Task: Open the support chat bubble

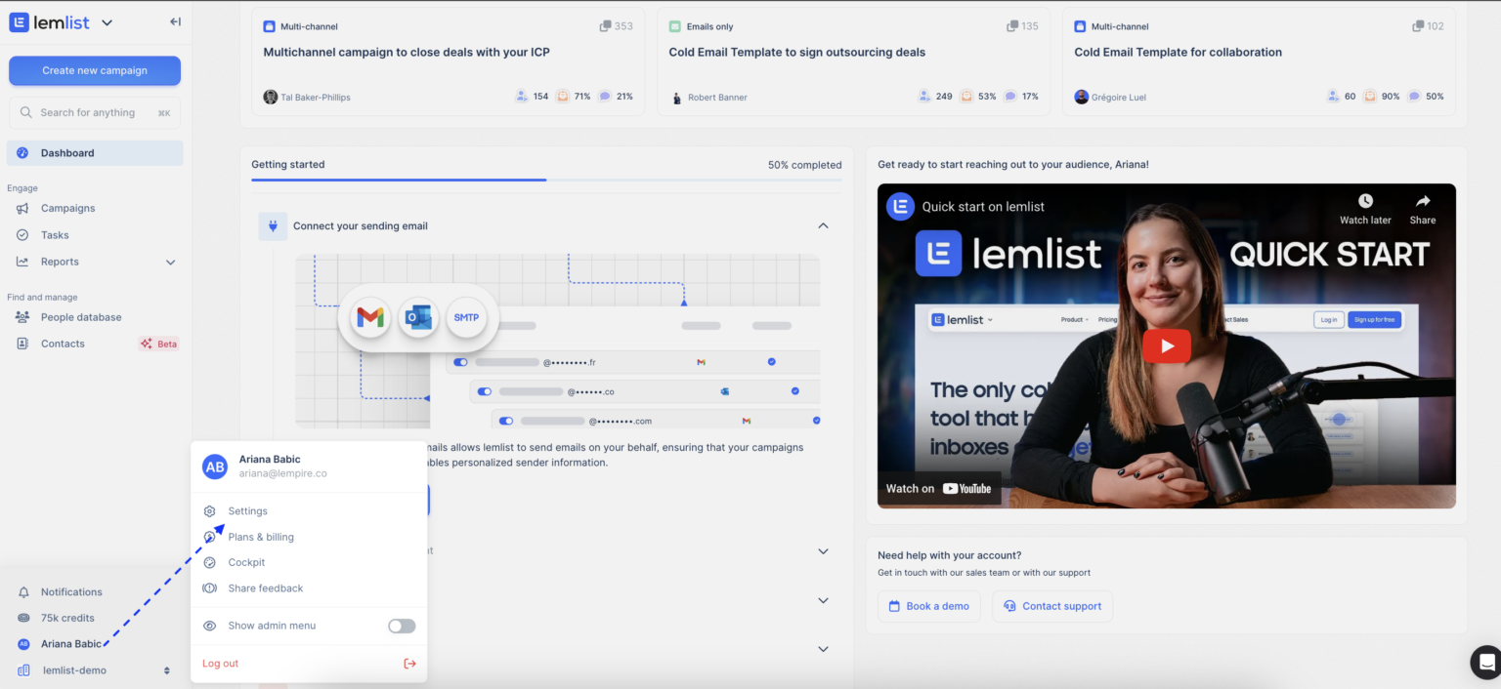Action: [x=1485, y=662]
